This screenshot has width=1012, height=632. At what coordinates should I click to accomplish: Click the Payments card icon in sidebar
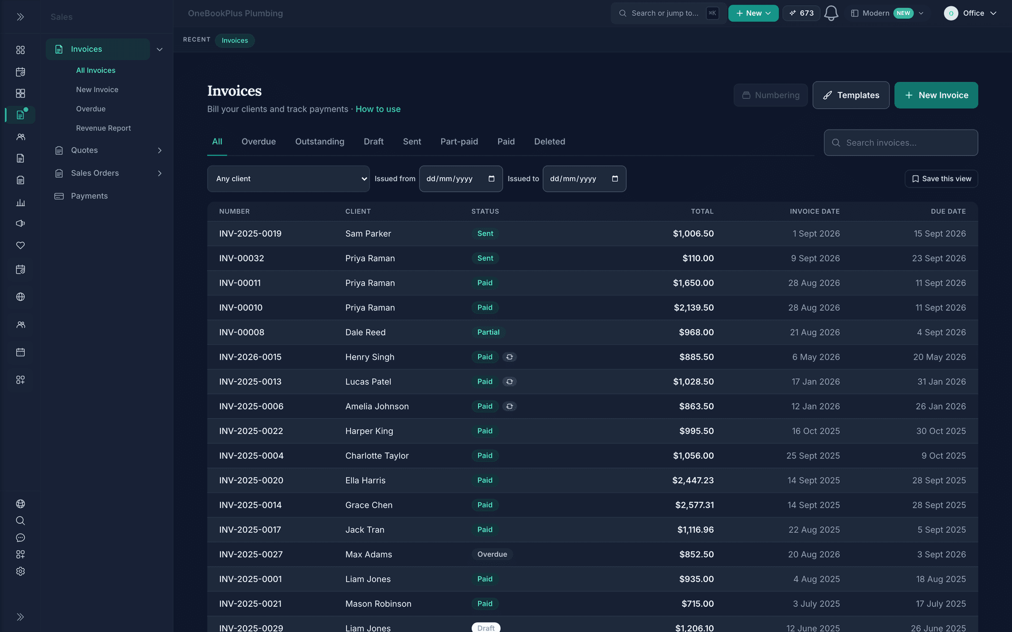(x=59, y=196)
